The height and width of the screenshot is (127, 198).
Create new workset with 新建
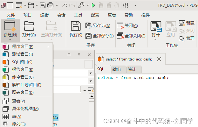[187, 23]
